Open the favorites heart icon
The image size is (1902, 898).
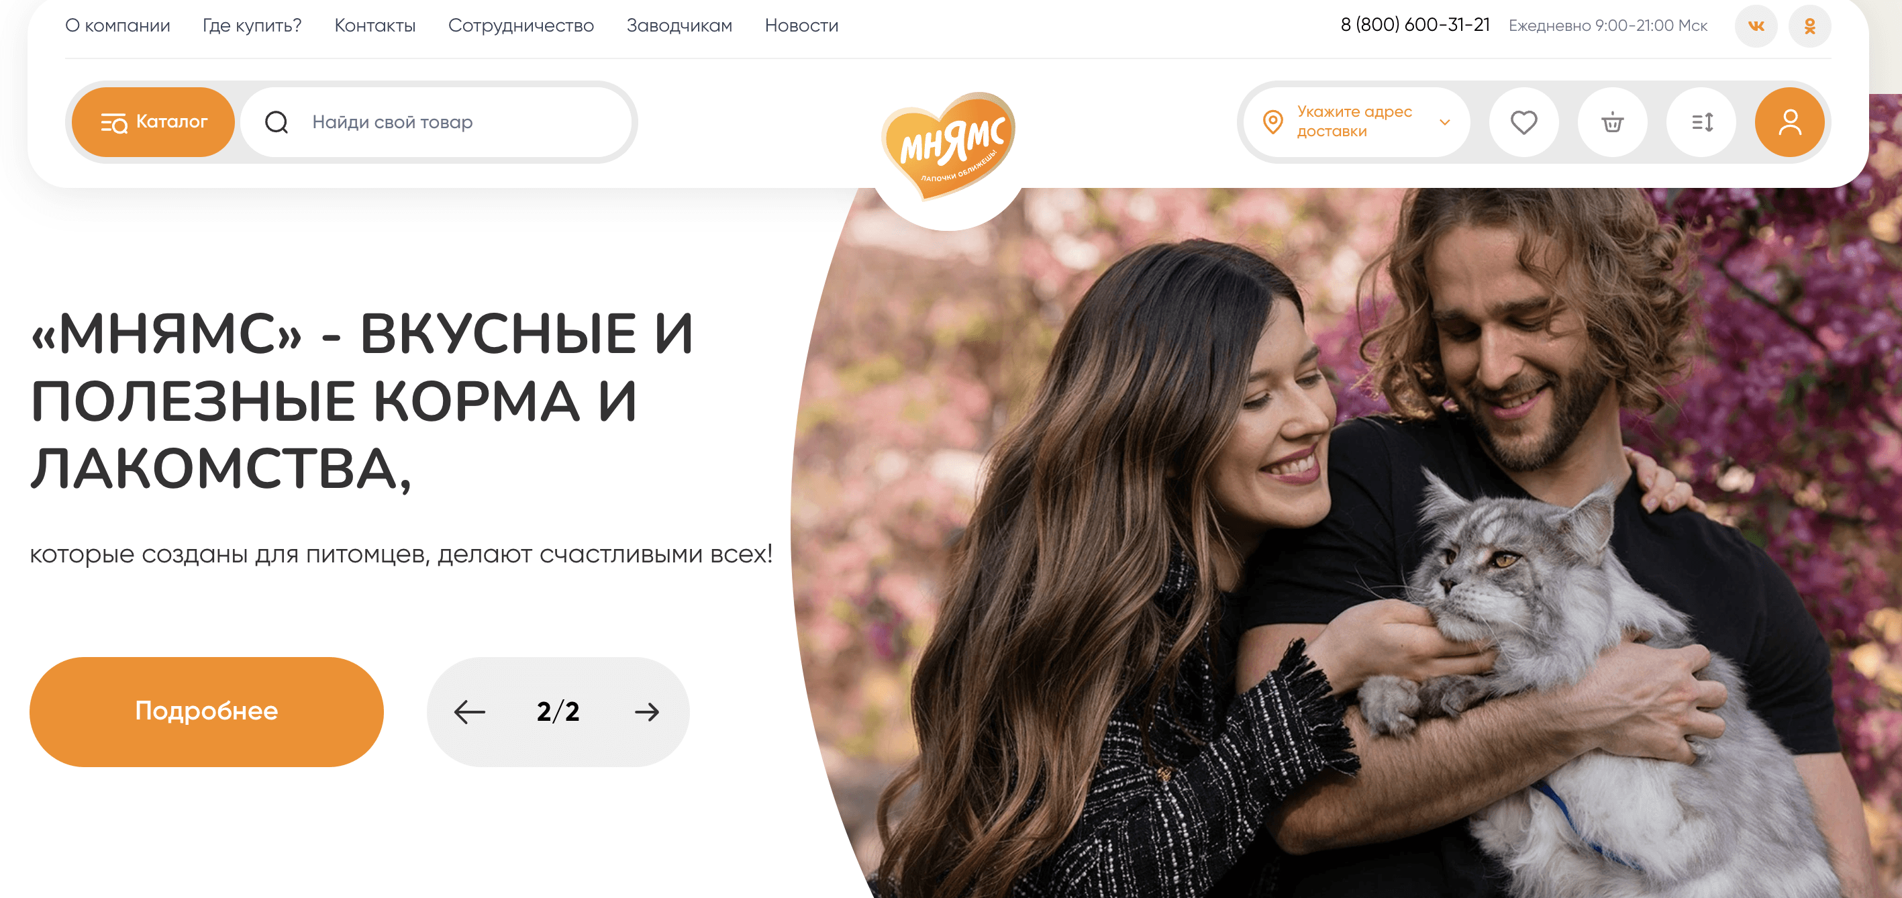(1524, 122)
